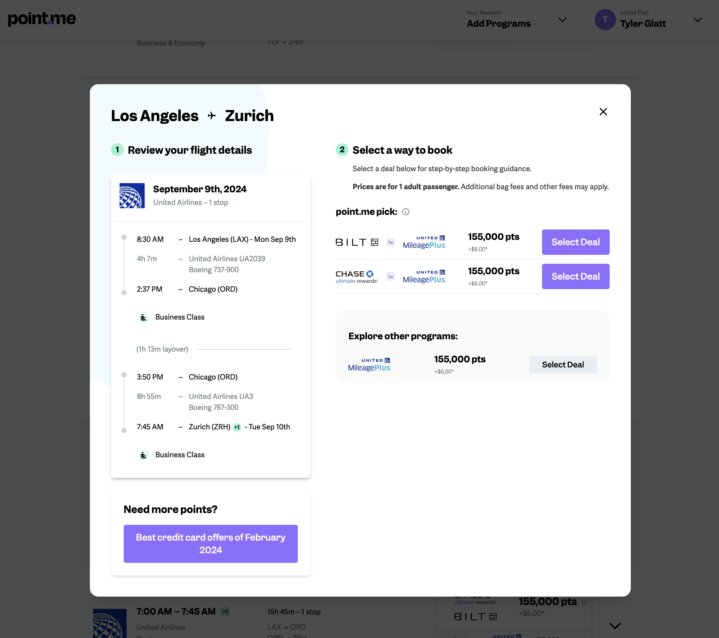Click the transfer arrow icon in Bilt row
The height and width of the screenshot is (638, 719).
pyautogui.click(x=390, y=242)
